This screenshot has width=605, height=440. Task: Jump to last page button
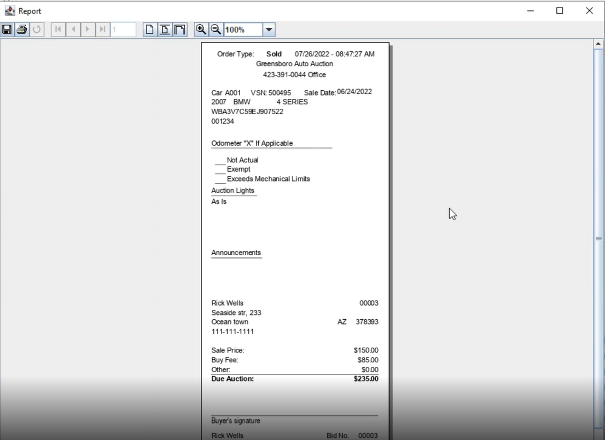point(102,30)
